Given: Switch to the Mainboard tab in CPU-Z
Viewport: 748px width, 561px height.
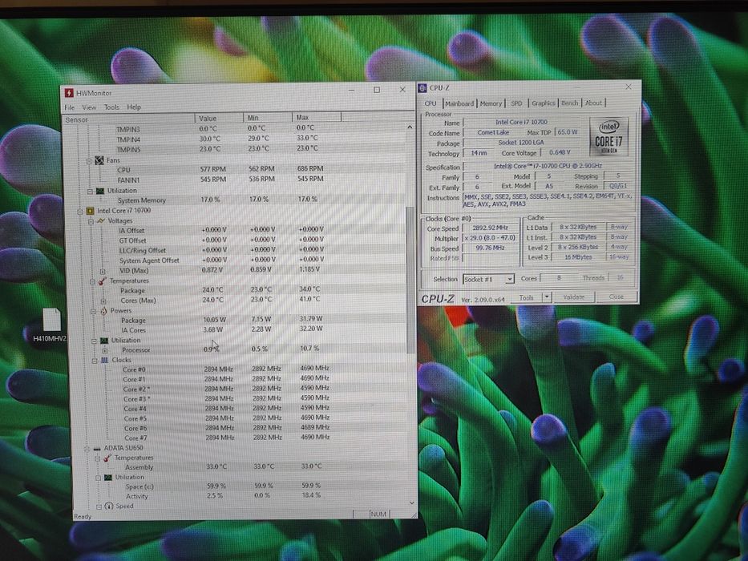Looking at the screenshot, I should coord(459,103).
